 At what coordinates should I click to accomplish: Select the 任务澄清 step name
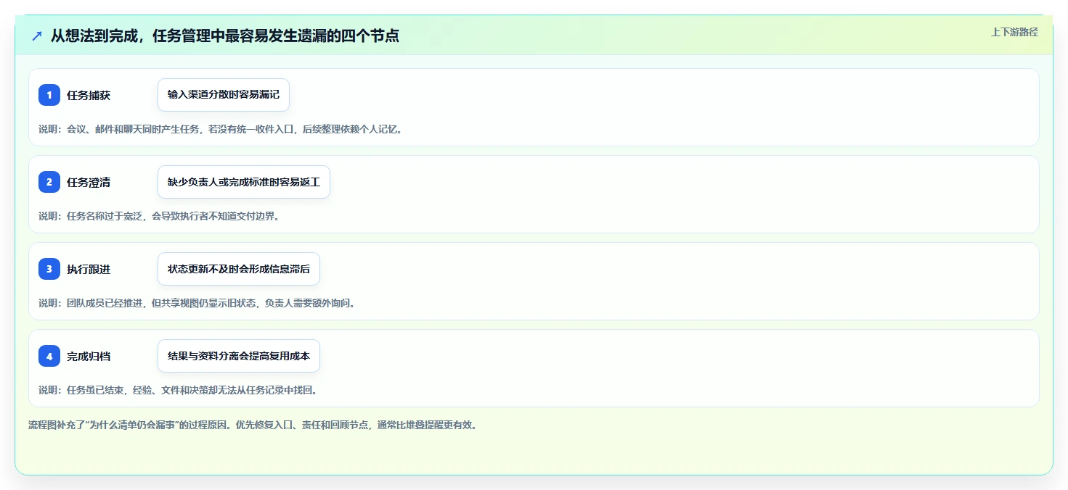[89, 183]
